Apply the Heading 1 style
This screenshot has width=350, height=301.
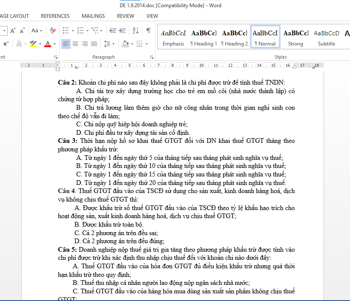(204, 37)
